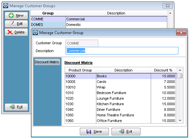The height and width of the screenshot is (138, 190).
Task: Click the Edit pencil icon
Action: 12,24
